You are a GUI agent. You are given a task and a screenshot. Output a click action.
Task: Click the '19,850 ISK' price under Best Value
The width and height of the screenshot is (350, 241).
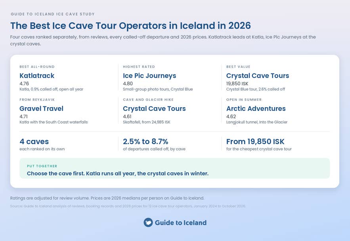(x=237, y=84)
